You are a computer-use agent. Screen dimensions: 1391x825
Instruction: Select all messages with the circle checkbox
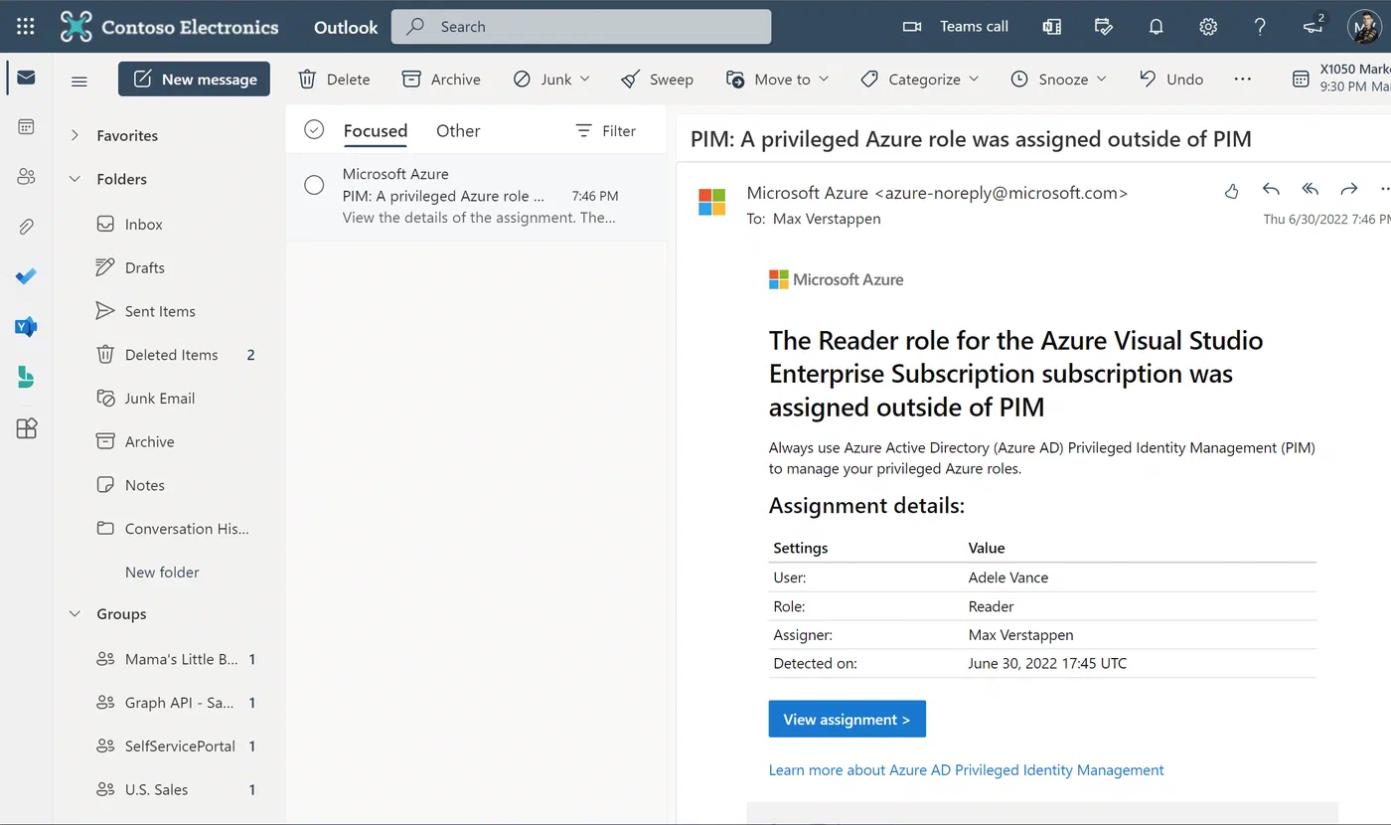click(314, 130)
